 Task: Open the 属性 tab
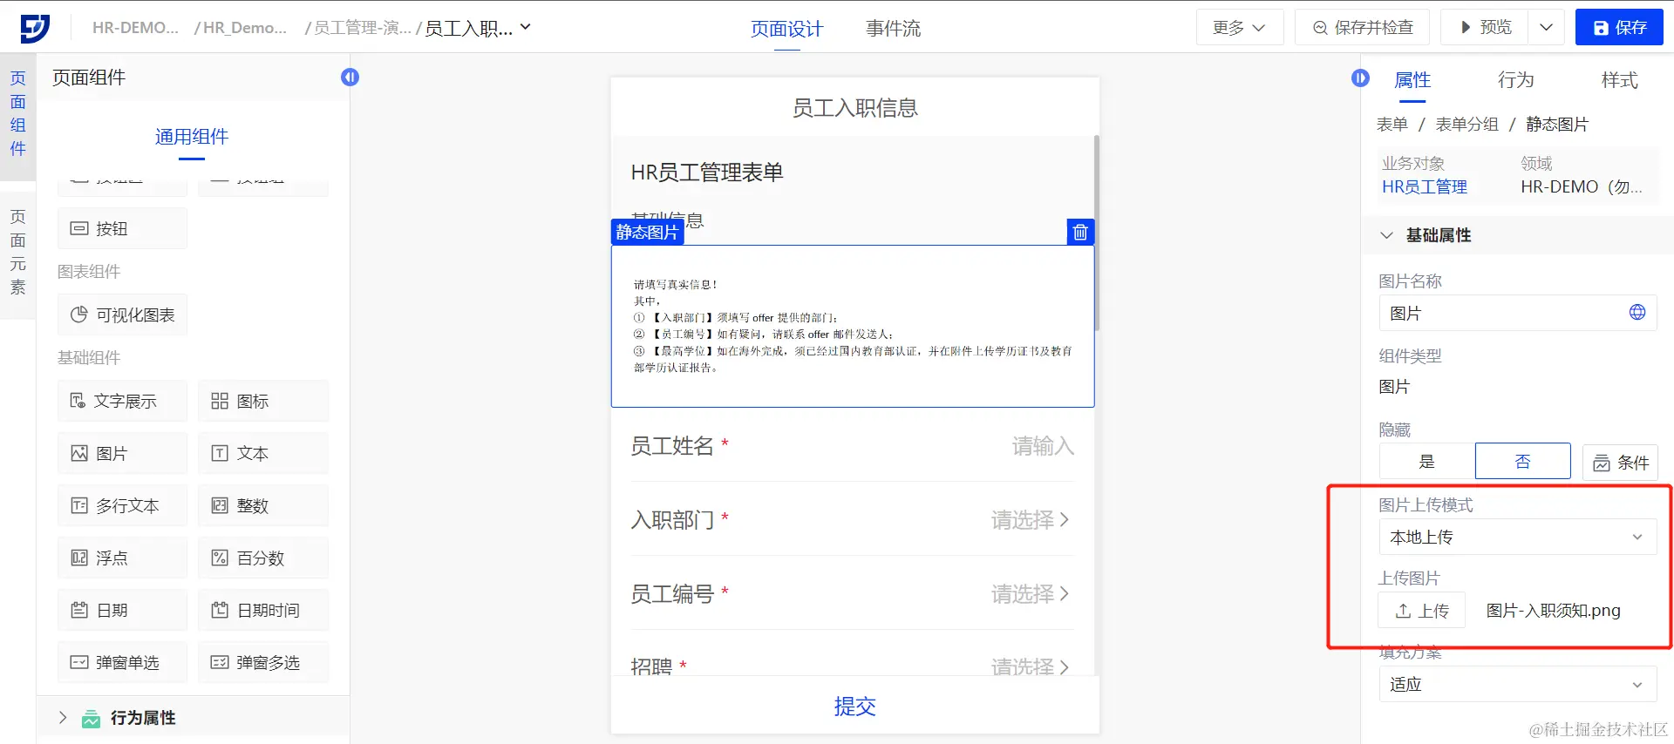[x=1412, y=80]
